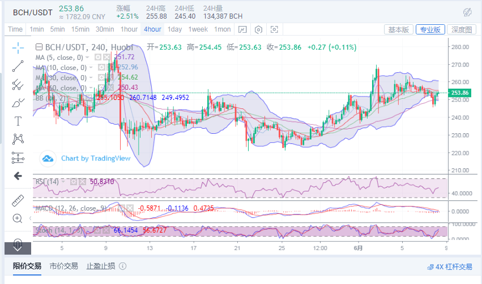This screenshot has height=284, width=482.
Task: Select the trend line drawing tool
Action: coord(18,66)
